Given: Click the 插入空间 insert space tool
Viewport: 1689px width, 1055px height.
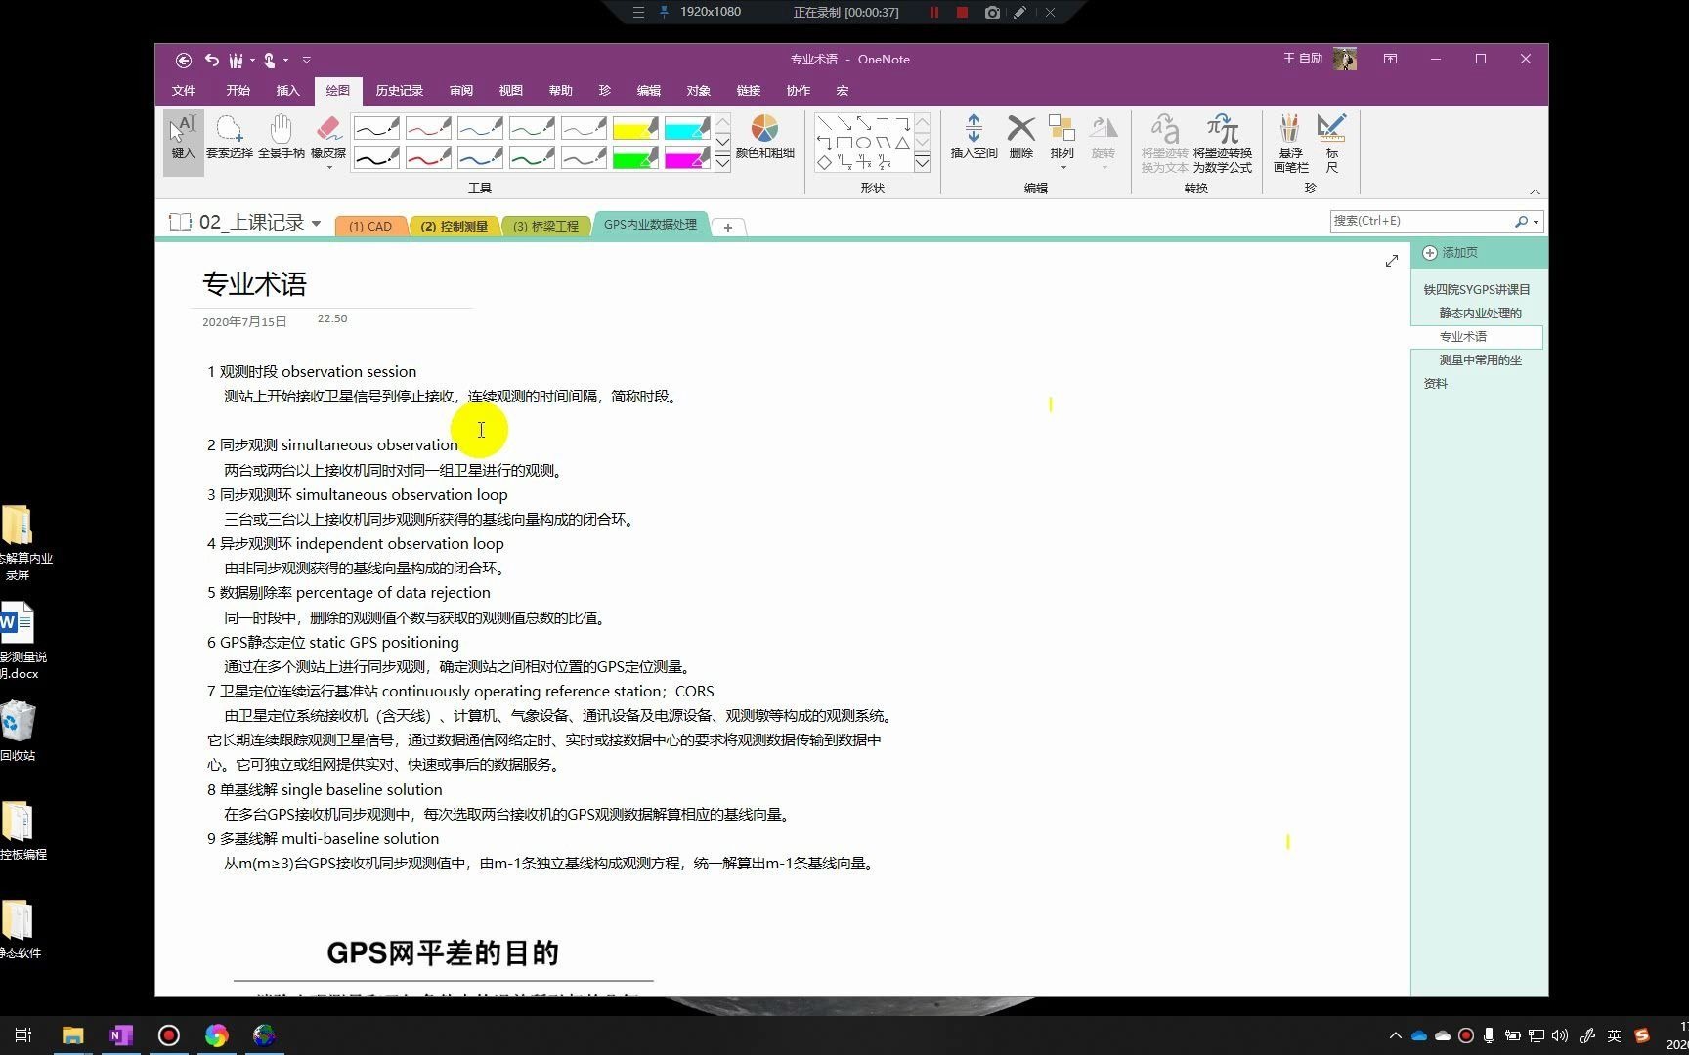Looking at the screenshot, I should (x=974, y=137).
